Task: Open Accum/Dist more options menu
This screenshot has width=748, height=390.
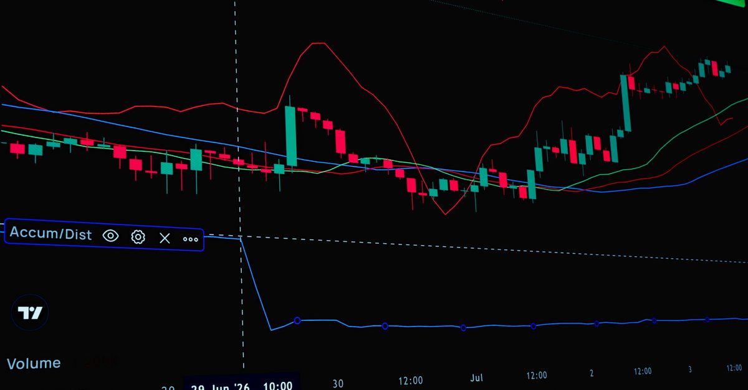Action: click(x=191, y=239)
